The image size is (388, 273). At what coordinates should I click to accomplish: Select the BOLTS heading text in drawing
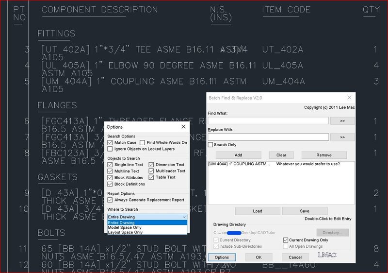[x=51, y=233]
